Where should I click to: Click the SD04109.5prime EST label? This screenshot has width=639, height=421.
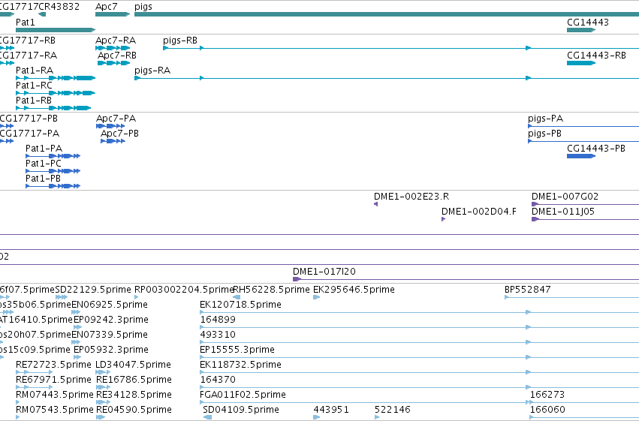[x=241, y=410]
